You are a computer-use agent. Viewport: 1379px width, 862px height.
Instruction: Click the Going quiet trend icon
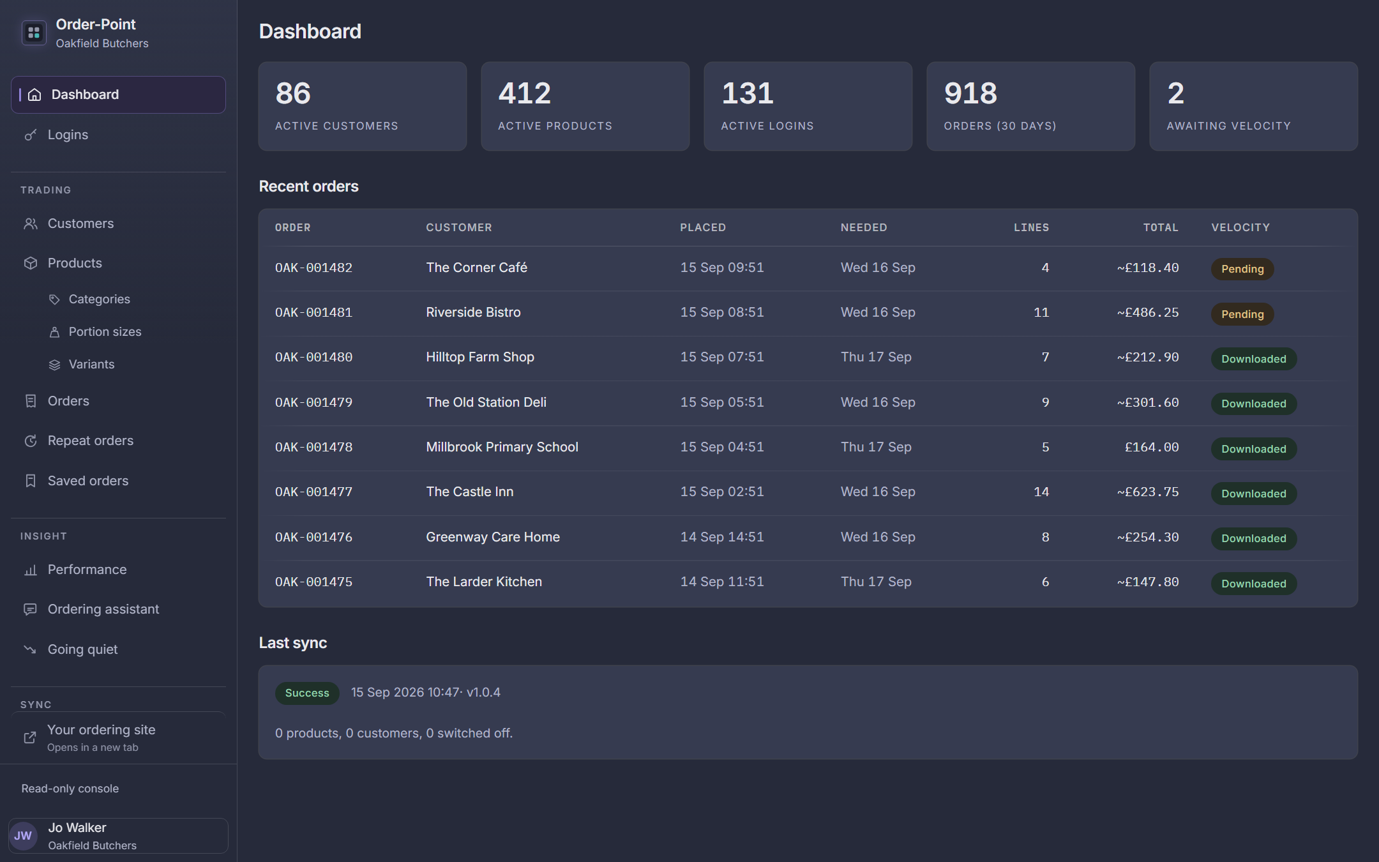[30, 649]
